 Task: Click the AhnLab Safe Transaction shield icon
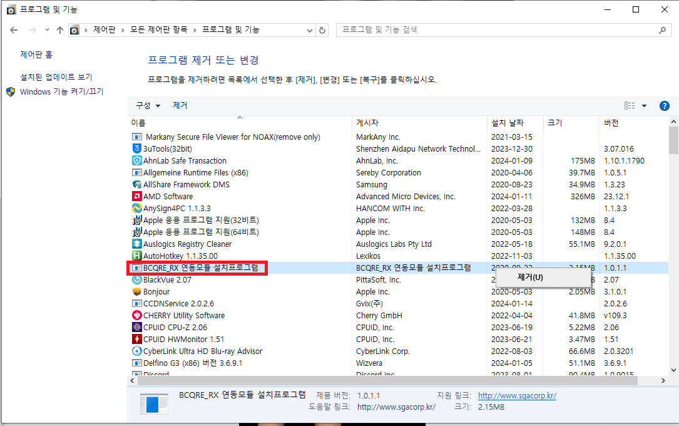137,161
